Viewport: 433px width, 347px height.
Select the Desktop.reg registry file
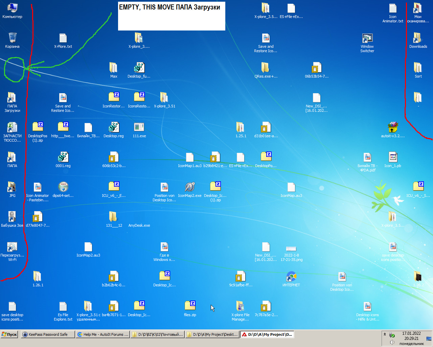[x=114, y=126]
